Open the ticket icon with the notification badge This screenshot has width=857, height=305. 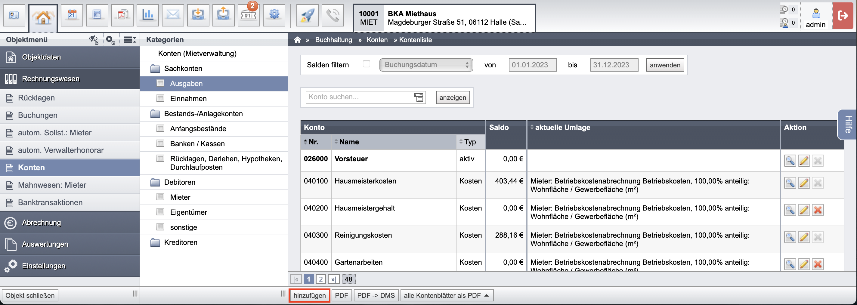click(249, 15)
